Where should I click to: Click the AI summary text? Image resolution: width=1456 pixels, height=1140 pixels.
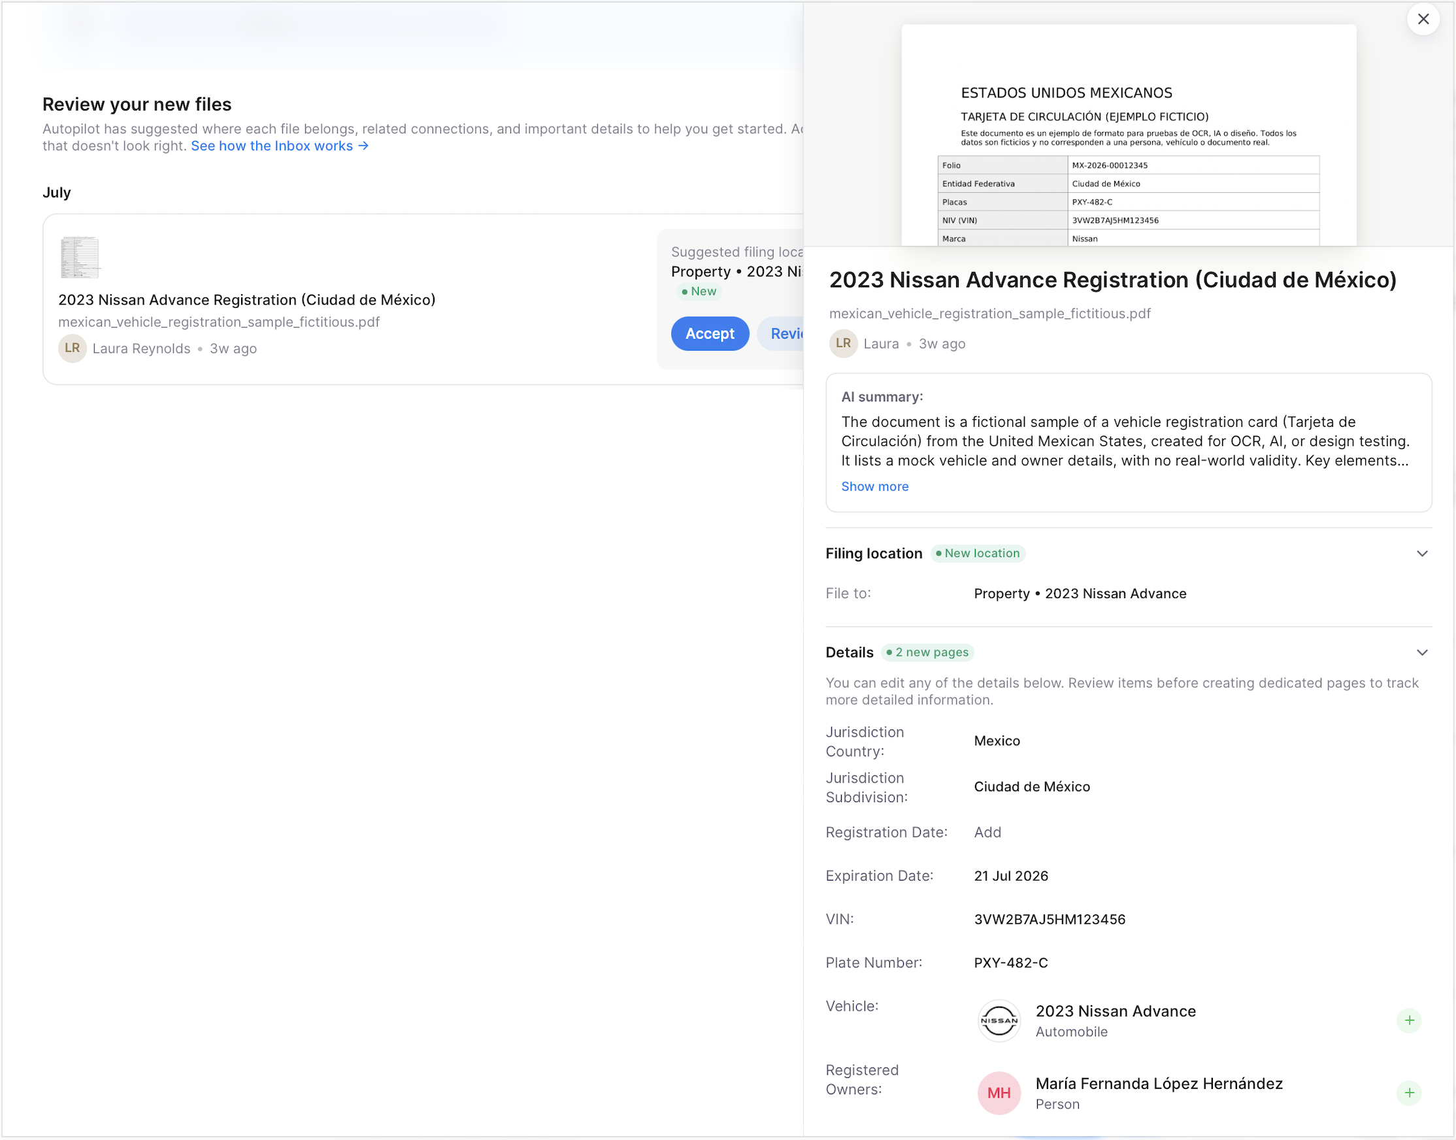[1125, 441]
